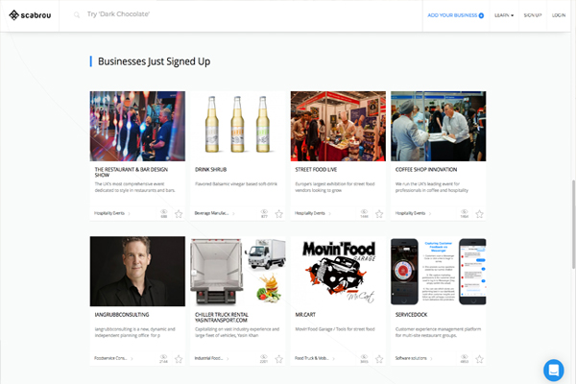The image size is (576, 384).
Task: Open Software solutions category on ServiceDock card
Action: (x=413, y=359)
